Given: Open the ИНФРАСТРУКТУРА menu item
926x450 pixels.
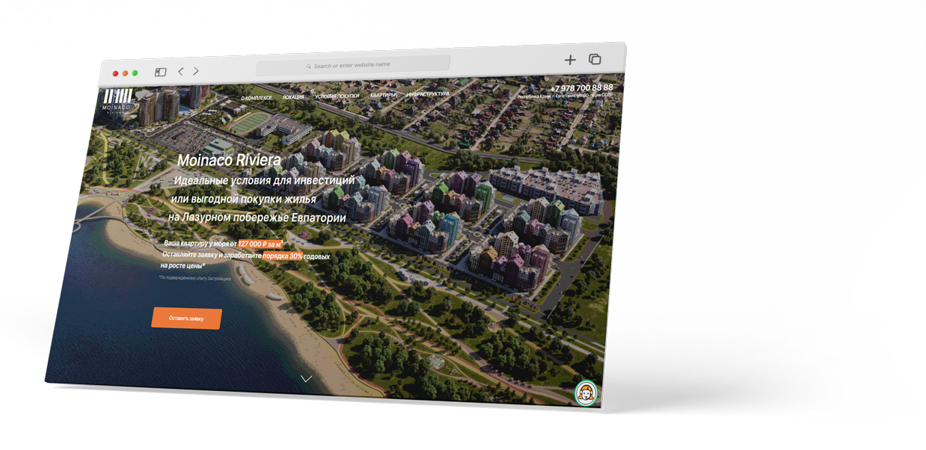Looking at the screenshot, I should (x=428, y=94).
